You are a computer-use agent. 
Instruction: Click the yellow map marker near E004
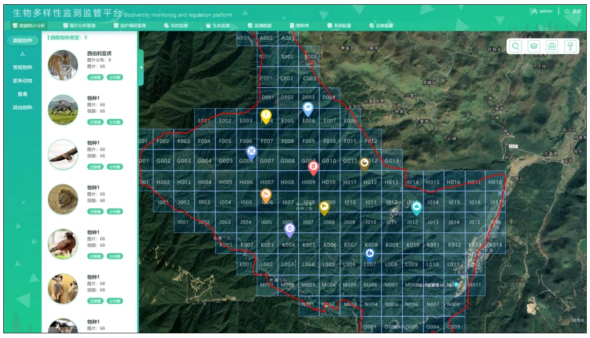click(265, 116)
